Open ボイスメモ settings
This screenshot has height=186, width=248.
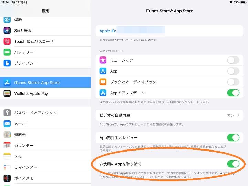click(45, 178)
